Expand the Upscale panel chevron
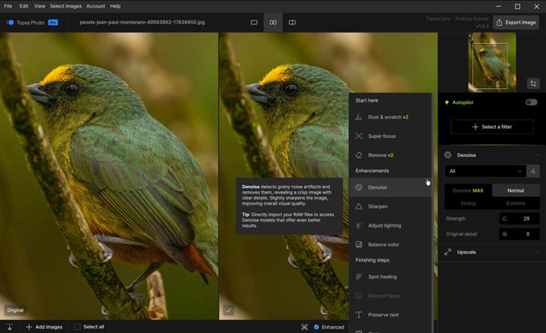546x333 pixels. point(537,252)
